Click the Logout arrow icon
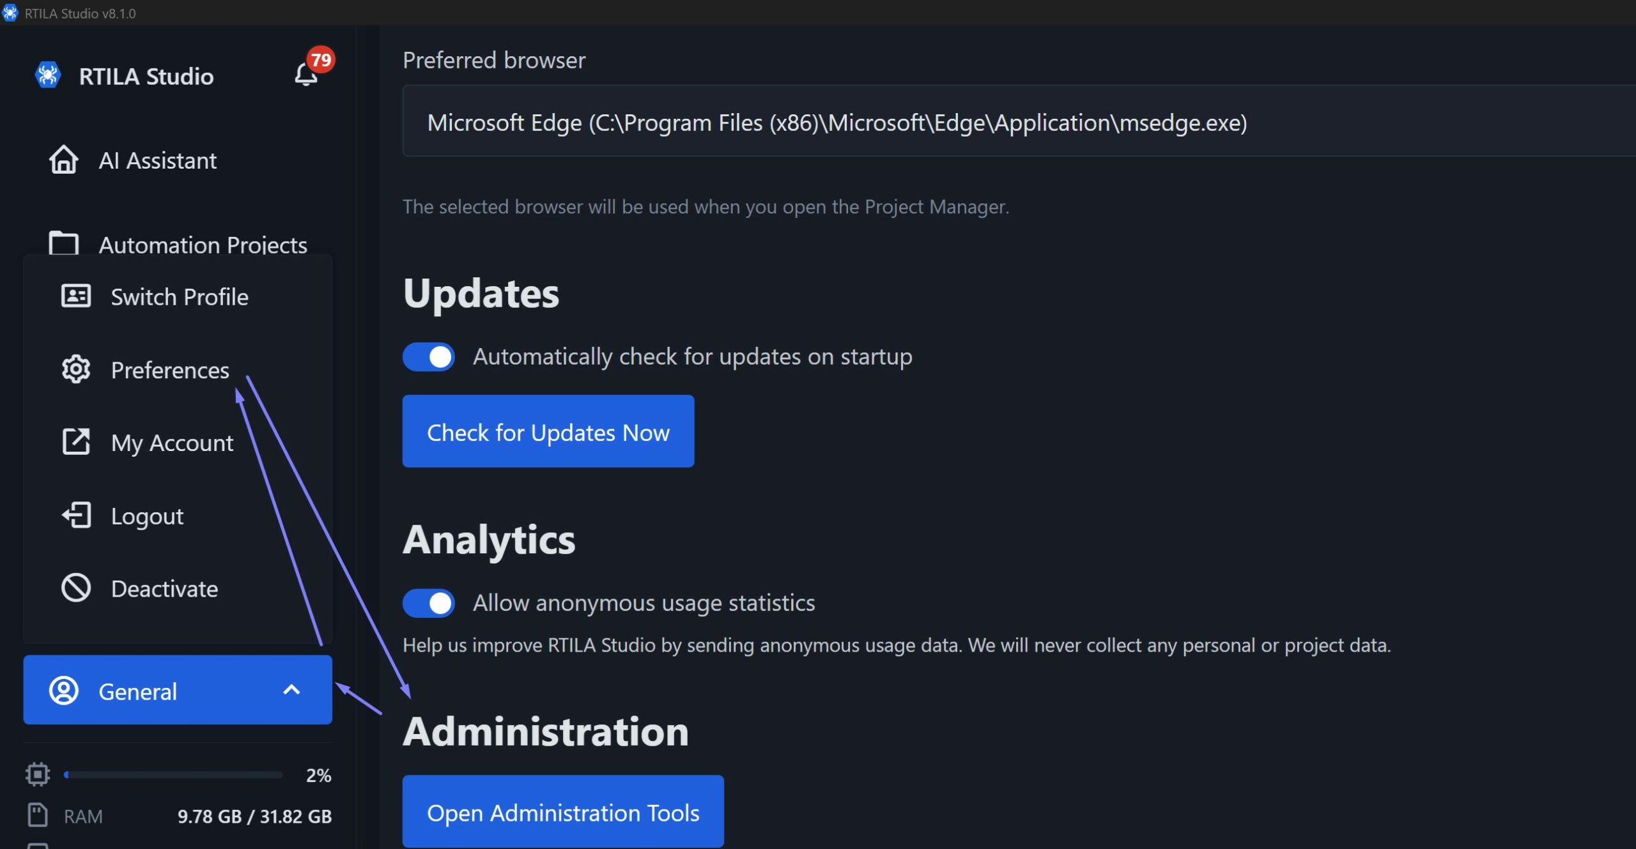The image size is (1636, 849). click(77, 515)
